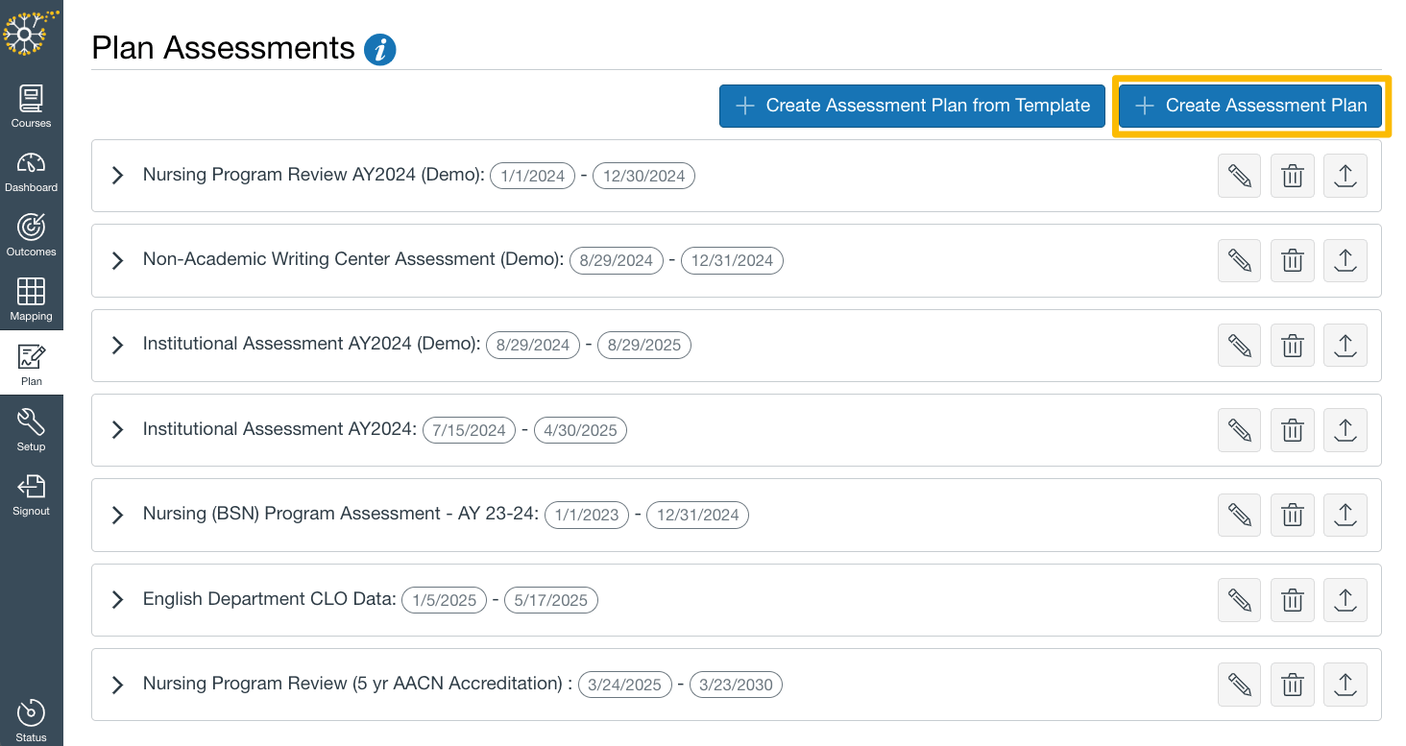The width and height of the screenshot is (1406, 746).
Task: Select the Plan sidebar icon
Action: (31, 363)
